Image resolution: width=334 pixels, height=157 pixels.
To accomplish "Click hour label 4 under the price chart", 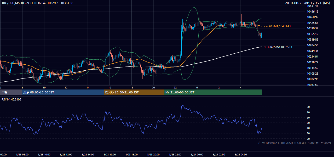I will pos(241,87).
